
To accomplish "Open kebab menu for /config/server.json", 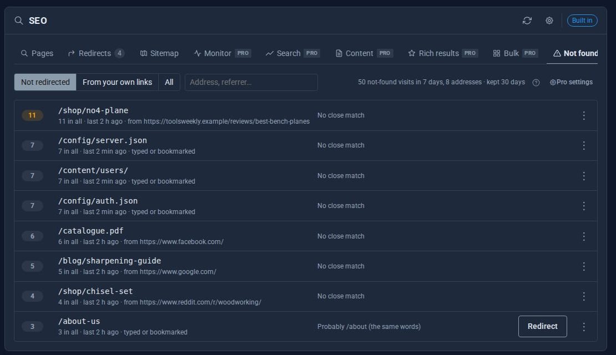I will [584, 146].
